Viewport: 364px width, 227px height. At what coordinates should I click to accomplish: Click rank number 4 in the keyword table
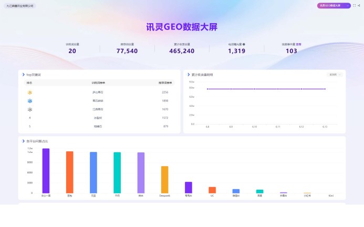30,118
